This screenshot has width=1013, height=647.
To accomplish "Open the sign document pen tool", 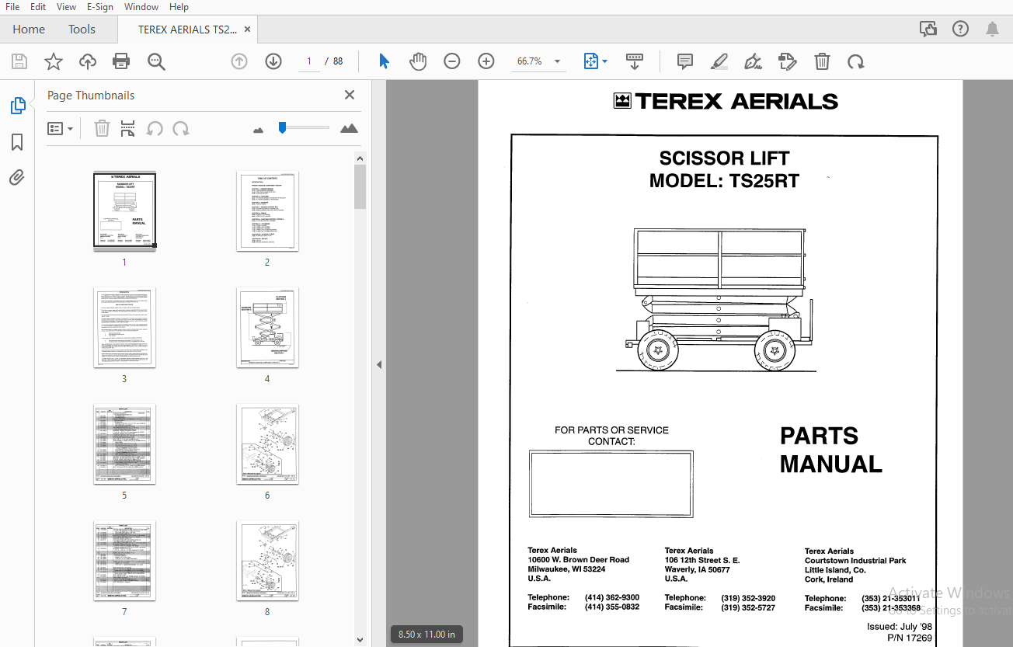I will pos(753,61).
